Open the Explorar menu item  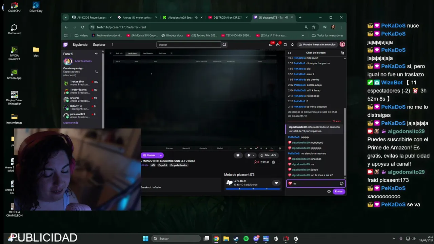coord(99,44)
